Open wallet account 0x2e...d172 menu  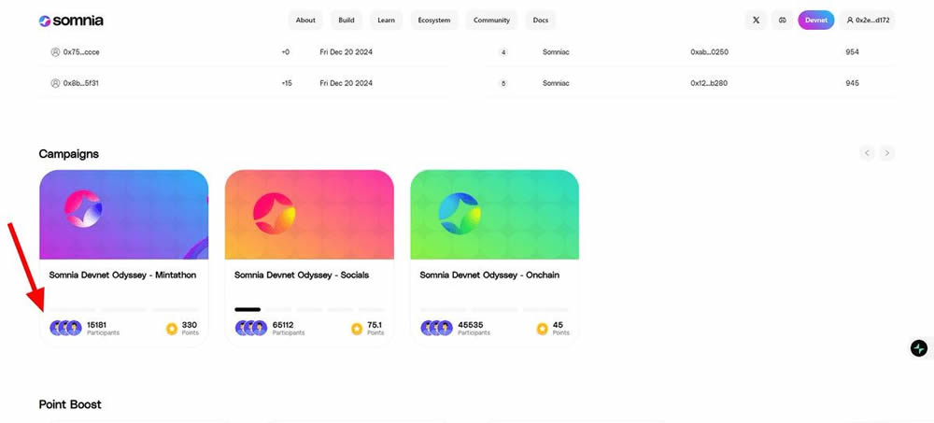tap(867, 21)
